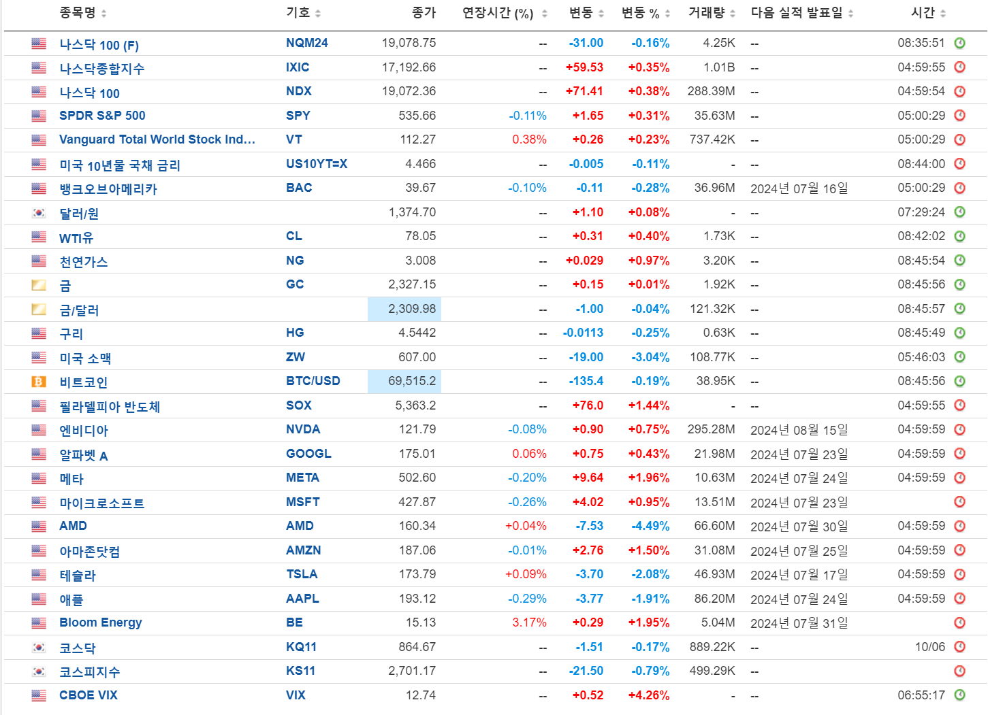This screenshot has height=715, width=988.
Task: Click 달러/원 closing price 1,374.70
Action: pyautogui.click(x=413, y=212)
